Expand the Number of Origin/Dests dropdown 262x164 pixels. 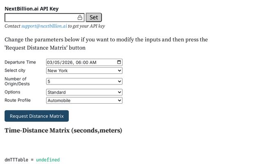pos(84,82)
